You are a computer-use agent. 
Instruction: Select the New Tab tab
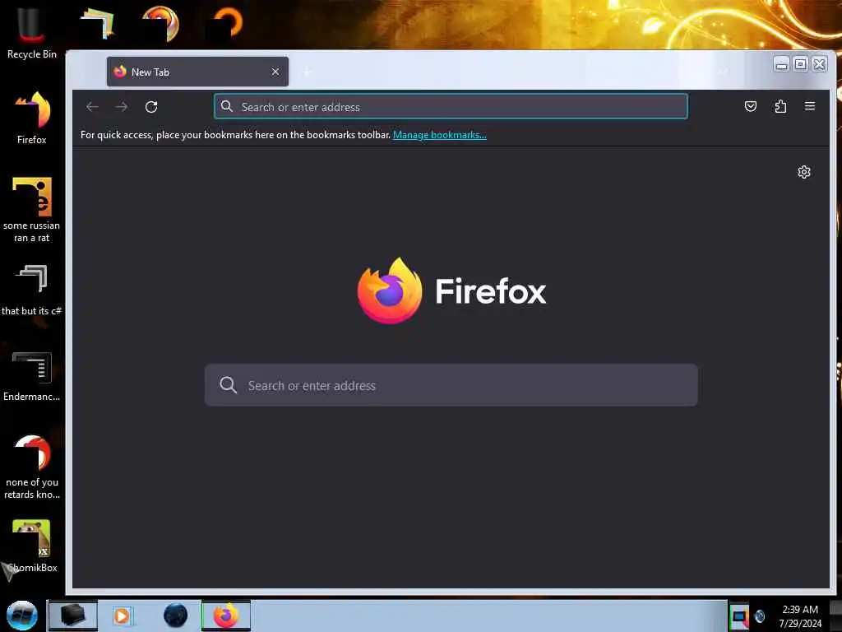[197, 72]
